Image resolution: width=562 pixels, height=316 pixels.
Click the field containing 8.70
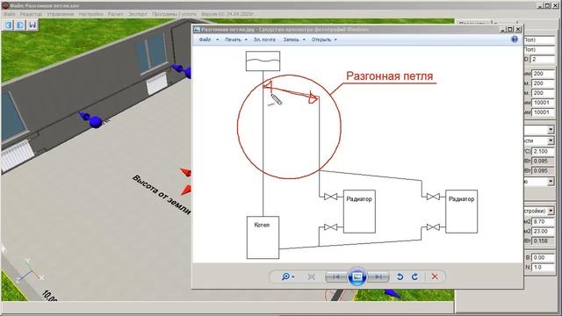click(x=543, y=222)
